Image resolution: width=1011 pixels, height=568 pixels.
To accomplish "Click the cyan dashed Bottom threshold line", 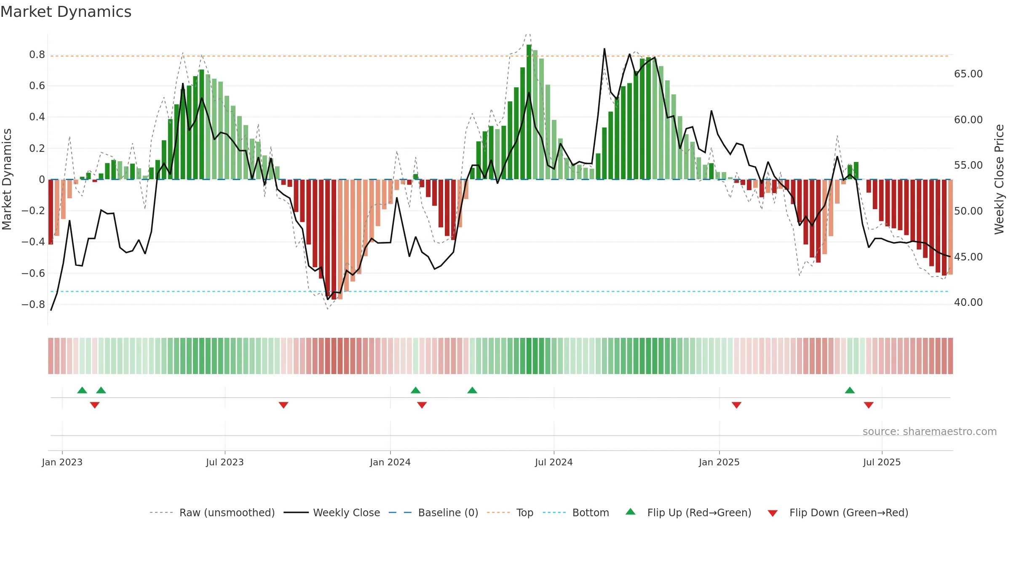I will [x=499, y=292].
